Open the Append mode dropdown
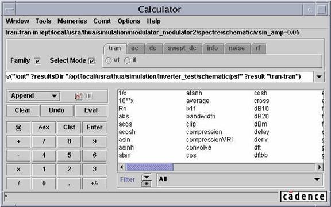This screenshot has height=207, width=331. click(34, 96)
